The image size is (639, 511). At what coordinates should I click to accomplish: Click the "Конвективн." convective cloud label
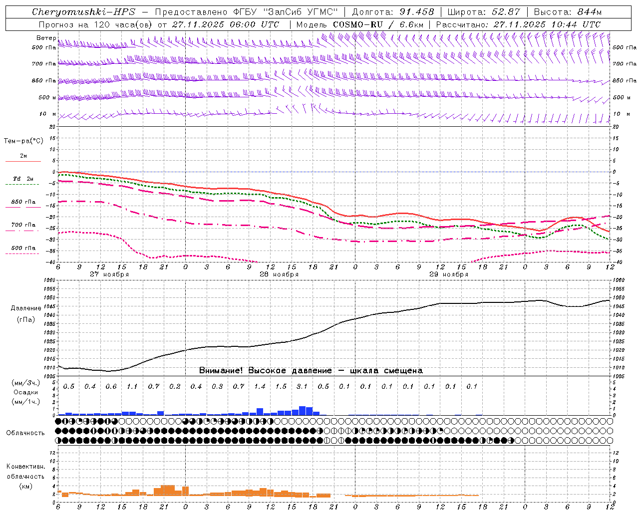[x=25, y=467]
